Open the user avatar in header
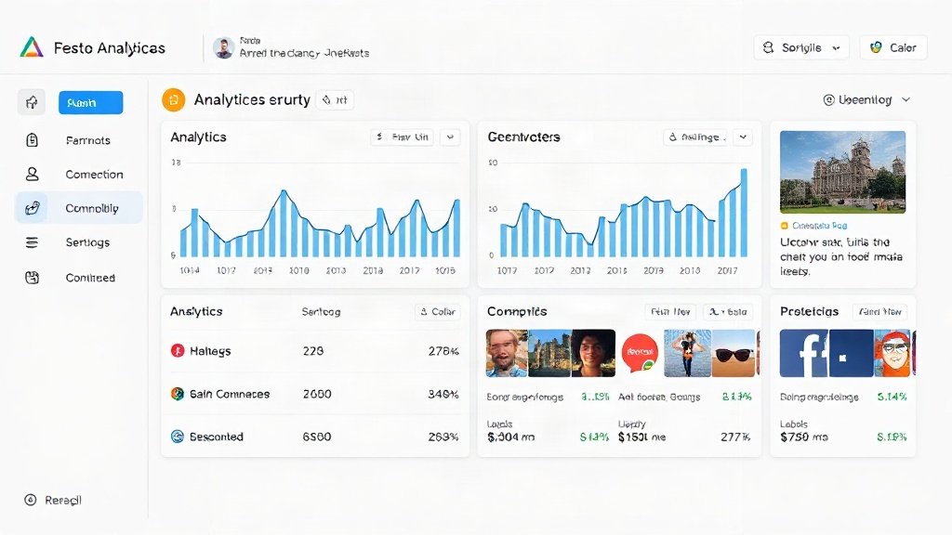The height and width of the screenshot is (535, 952). (x=223, y=48)
